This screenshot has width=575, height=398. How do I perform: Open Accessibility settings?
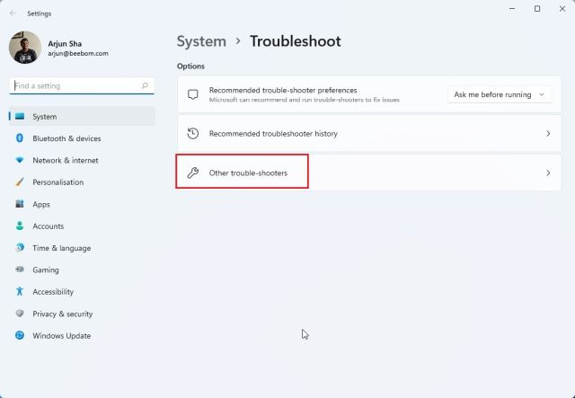pos(82,292)
